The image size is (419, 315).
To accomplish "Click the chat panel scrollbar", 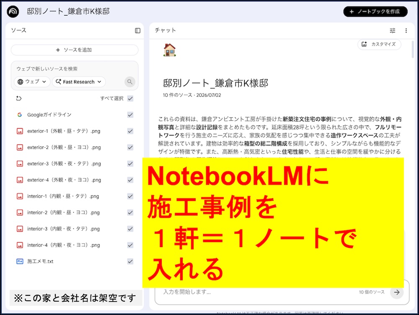I will point(413,49).
